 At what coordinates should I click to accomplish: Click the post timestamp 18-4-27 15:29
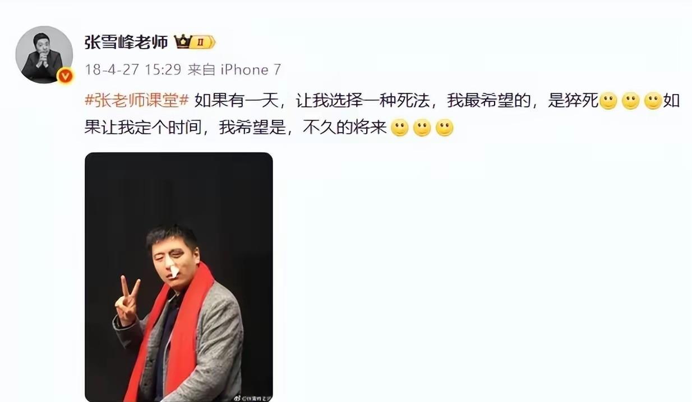point(133,70)
